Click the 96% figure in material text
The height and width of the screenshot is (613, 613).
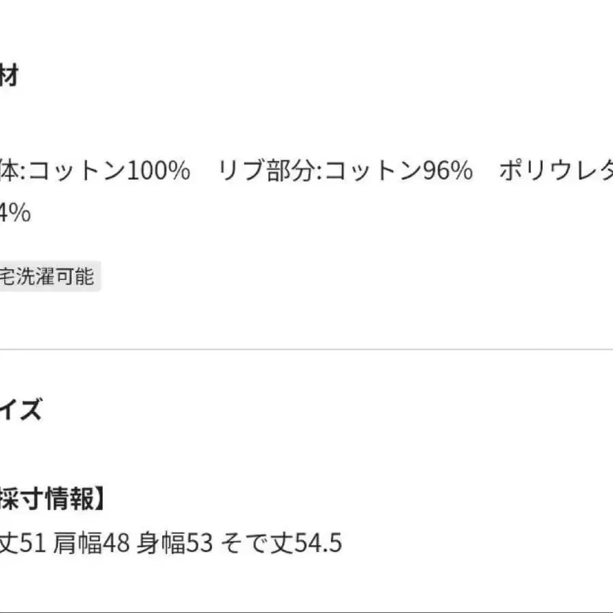click(x=447, y=171)
